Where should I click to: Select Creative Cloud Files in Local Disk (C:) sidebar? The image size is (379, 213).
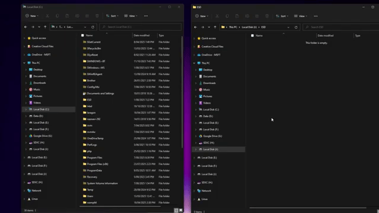point(42,46)
